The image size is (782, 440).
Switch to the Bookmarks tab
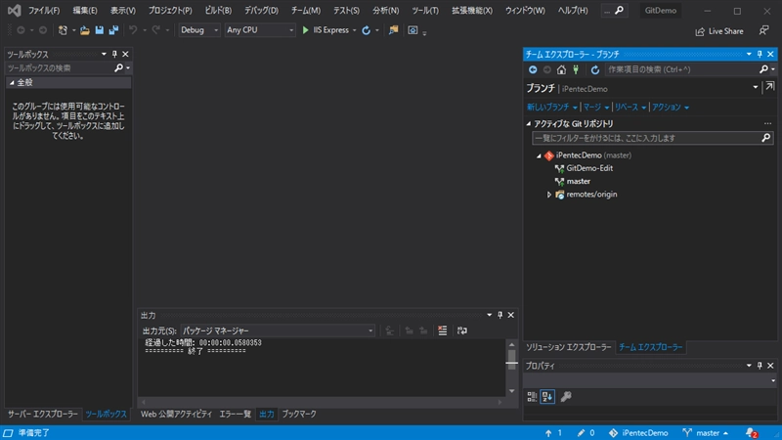[x=299, y=414]
